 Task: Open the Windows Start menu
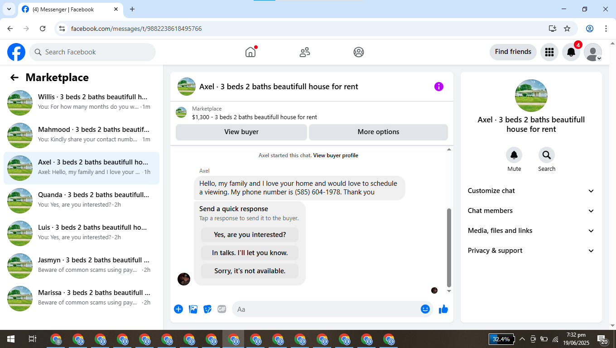pos(10,339)
